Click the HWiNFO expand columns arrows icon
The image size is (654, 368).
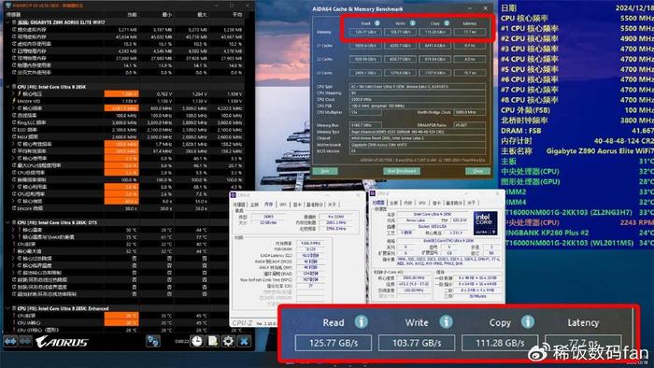coord(10,341)
